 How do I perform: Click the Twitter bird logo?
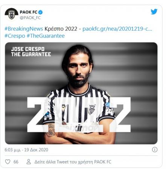(154, 12)
